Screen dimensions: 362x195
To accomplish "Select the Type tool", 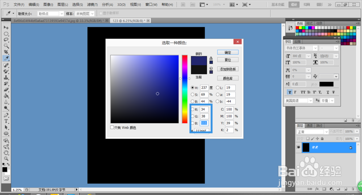I will (x=6, y=121).
